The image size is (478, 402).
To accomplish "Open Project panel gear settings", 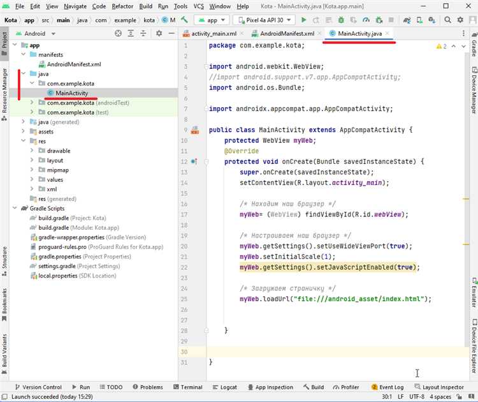I will [x=157, y=33].
